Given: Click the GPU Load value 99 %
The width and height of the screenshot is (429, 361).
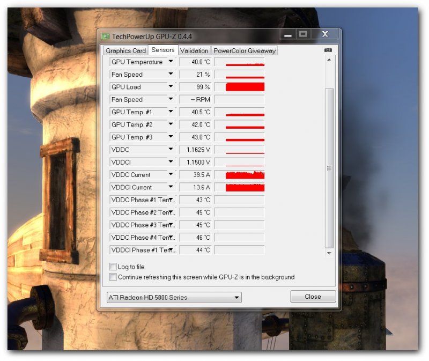Looking at the screenshot, I should (x=195, y=87).
